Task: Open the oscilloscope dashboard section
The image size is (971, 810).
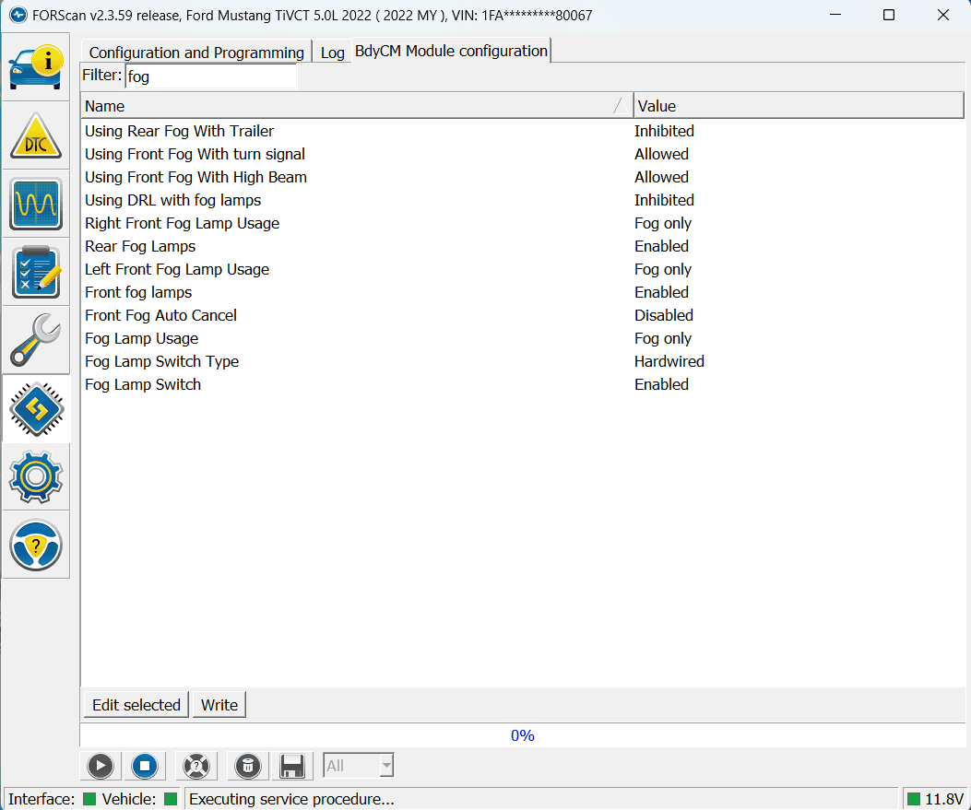Action: click(x=36, y=205)
